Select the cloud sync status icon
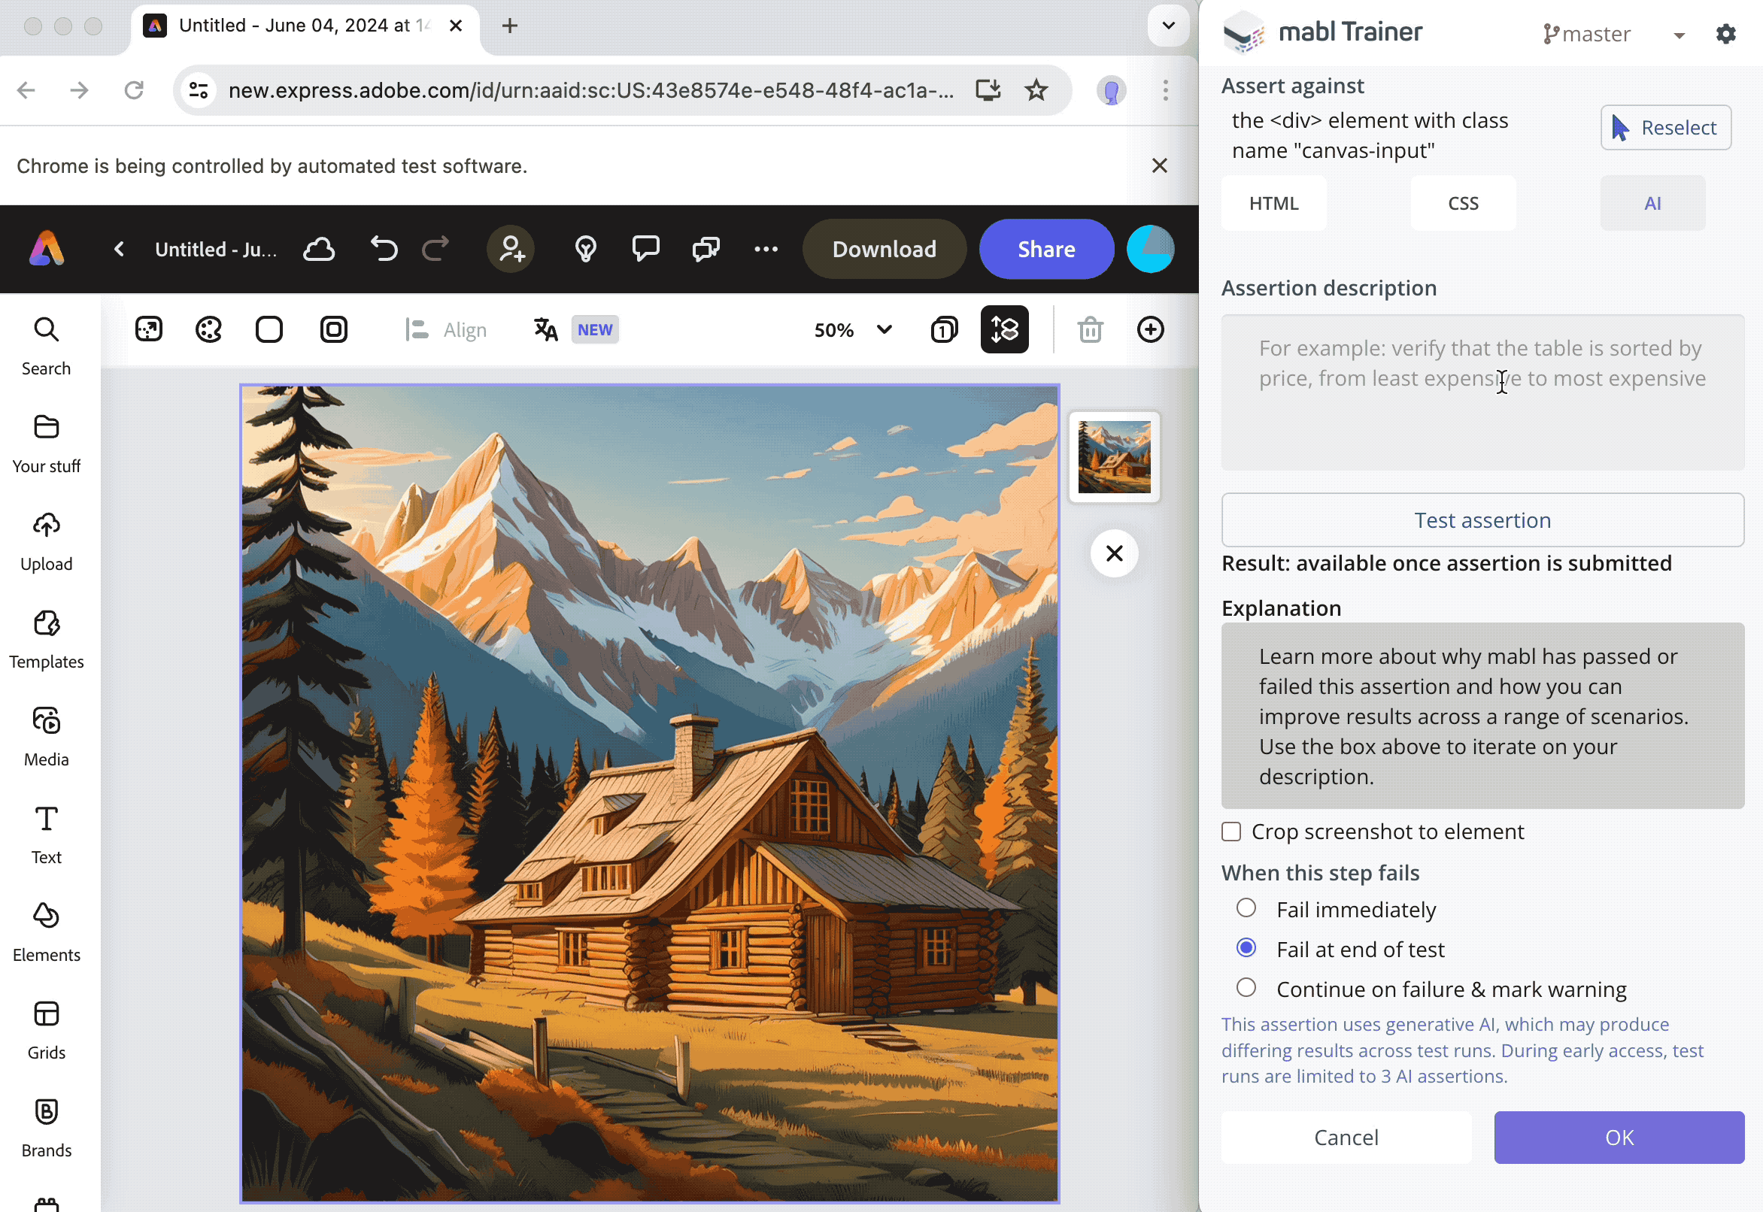Viewport: 1763px width, 1212px height. (x=319, y=248)
